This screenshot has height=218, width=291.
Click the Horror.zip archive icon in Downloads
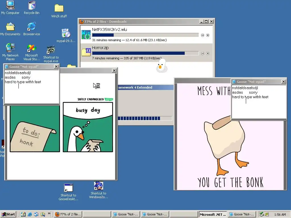tap(86, 53)
